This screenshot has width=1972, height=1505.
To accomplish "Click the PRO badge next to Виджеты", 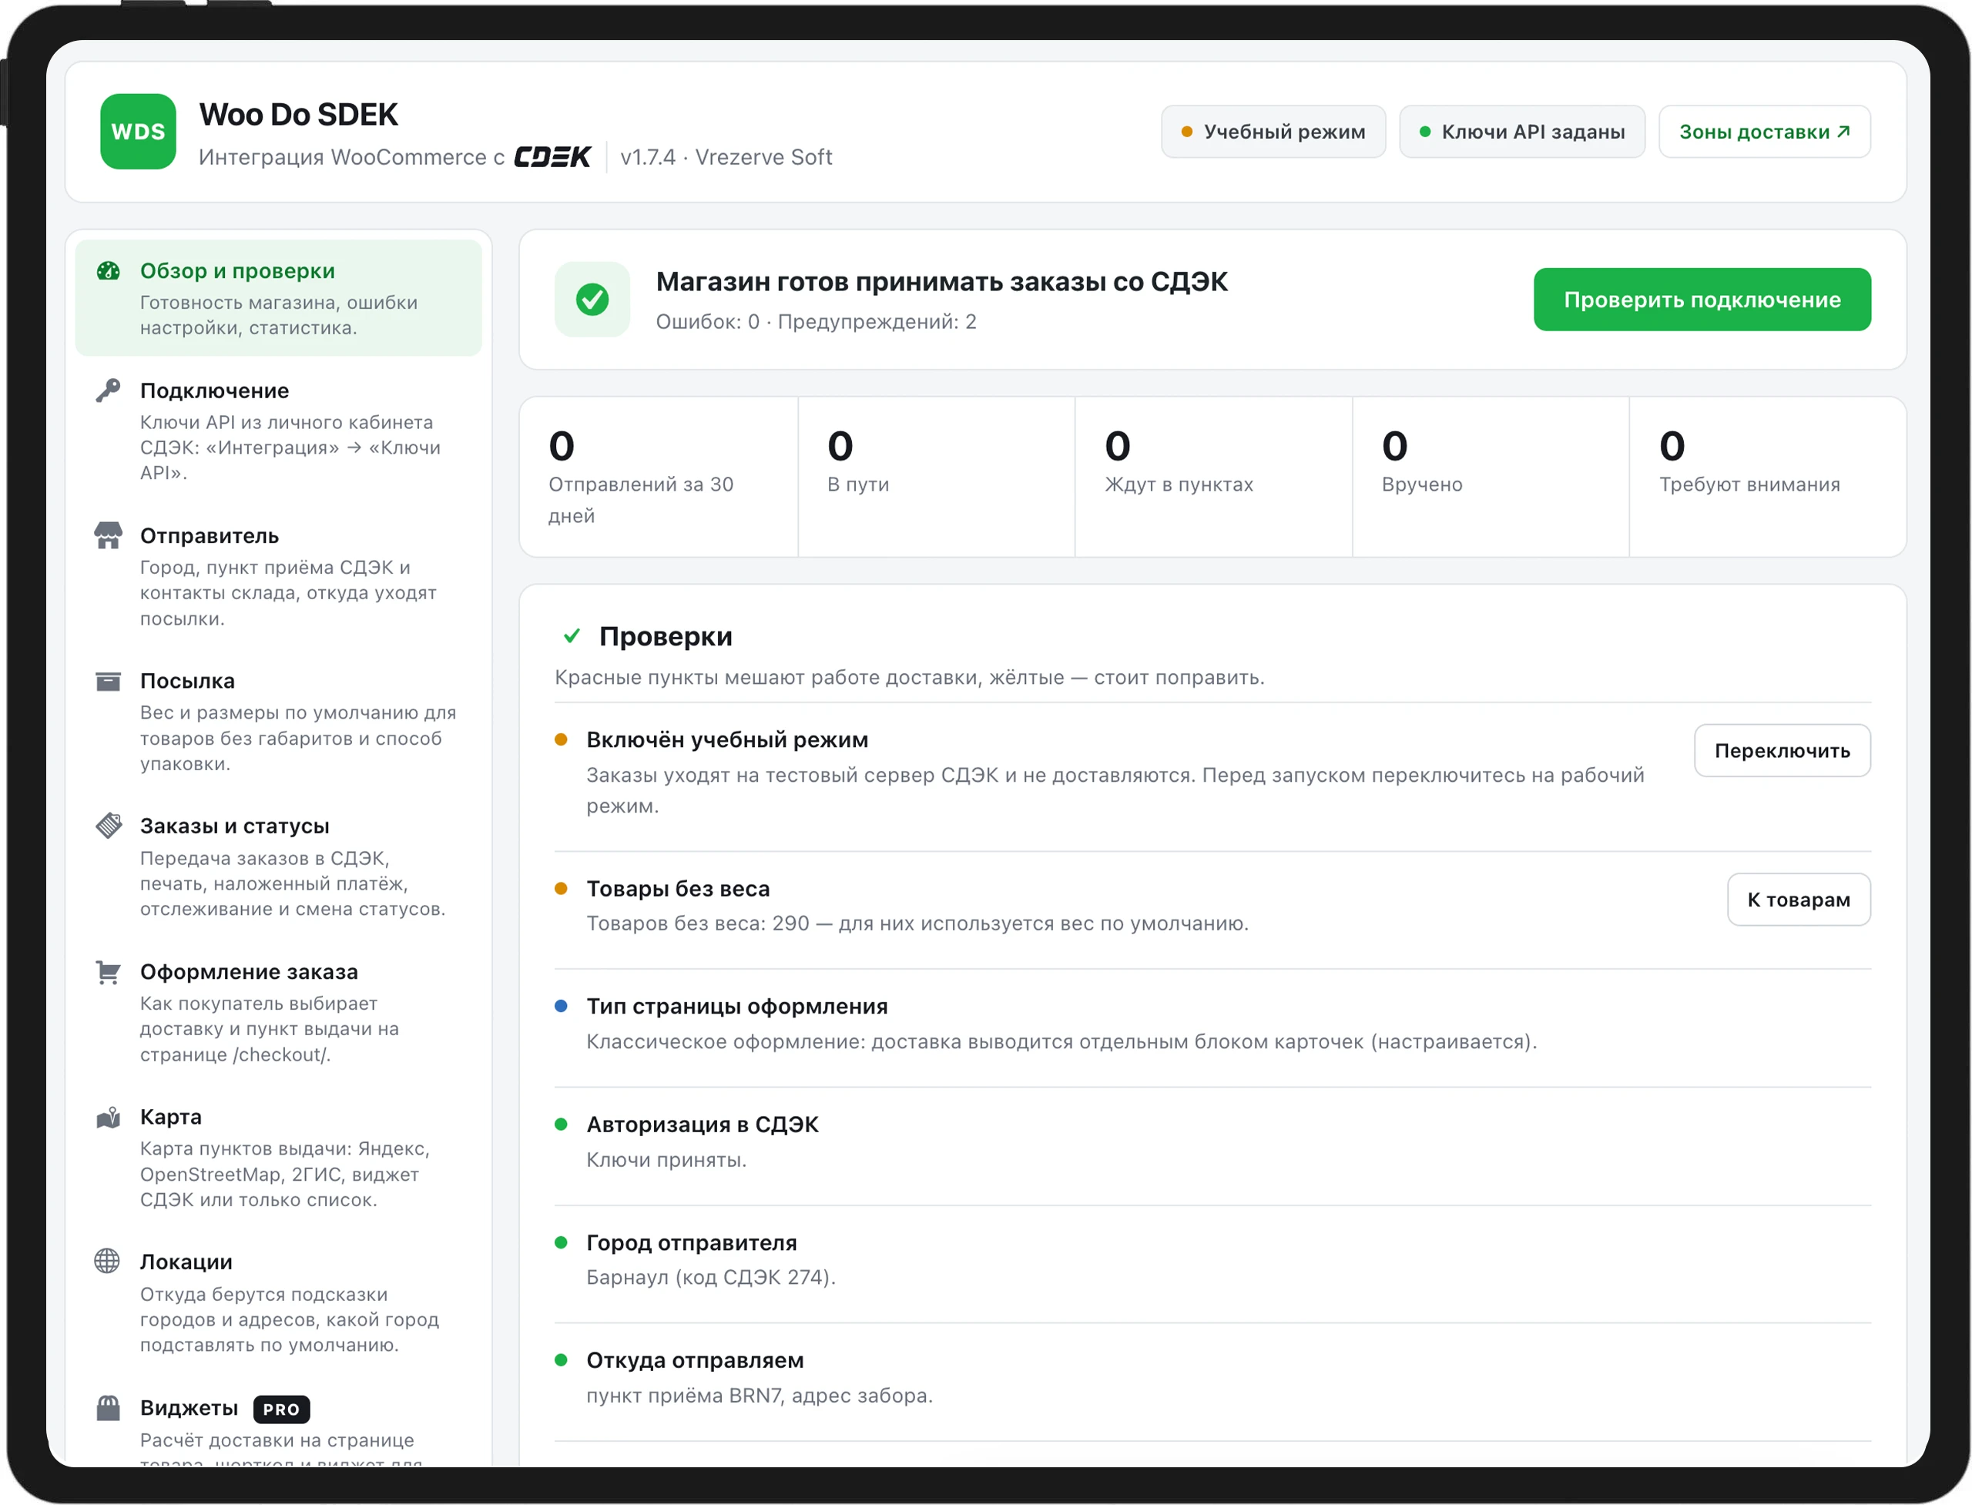I will [x=281, y=1409].
